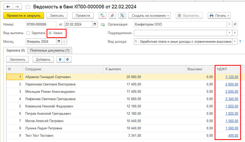The width and height of the screenshot is (245, 142).
Task: Click the Подразделение input field
Action: tap(180, 33)
